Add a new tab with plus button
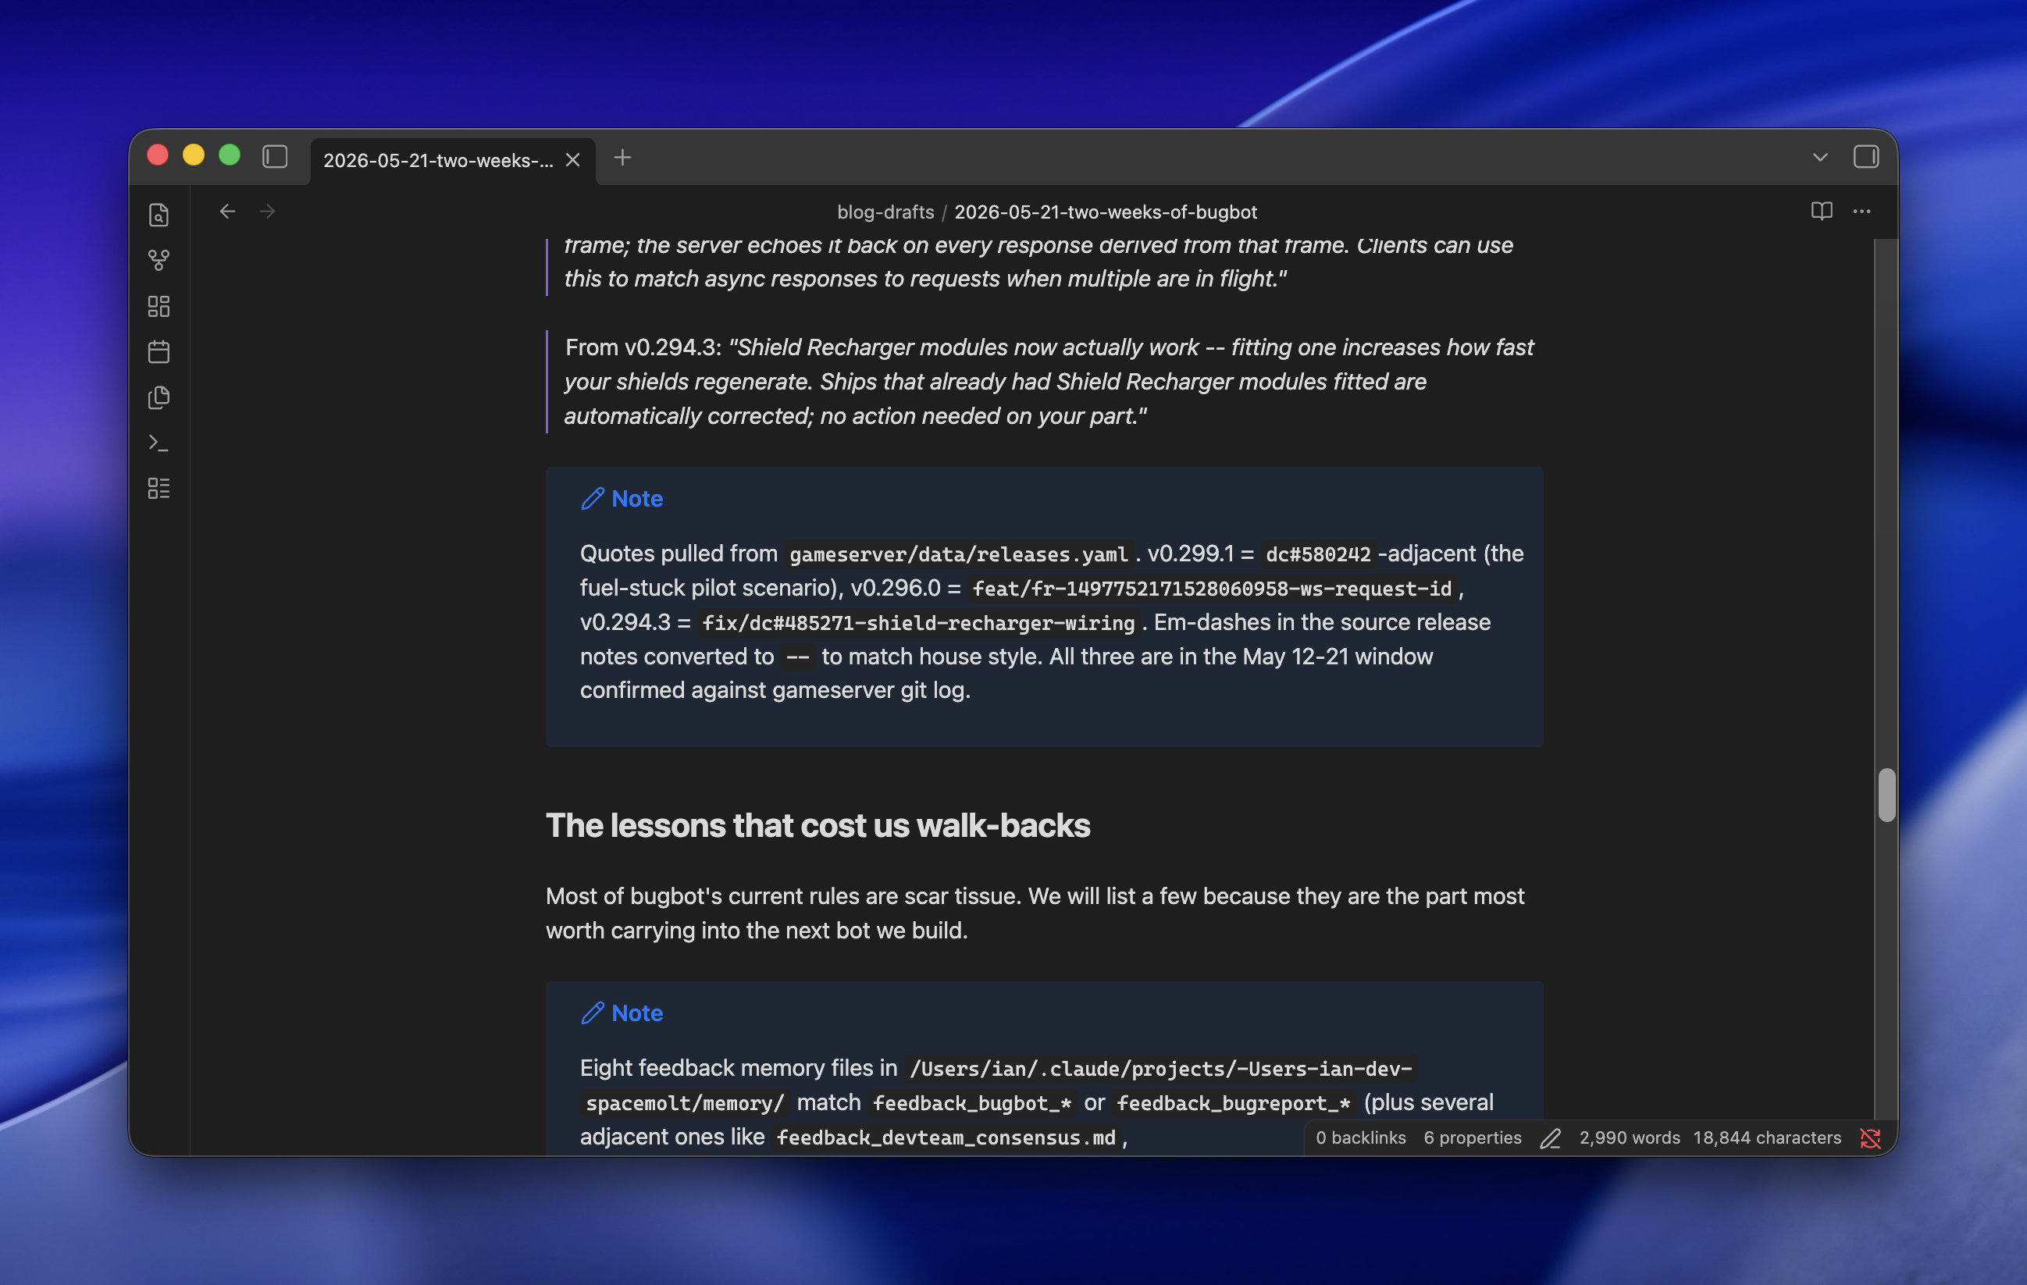This screenshot has width=2027, height=1285. tap(622, 158)
